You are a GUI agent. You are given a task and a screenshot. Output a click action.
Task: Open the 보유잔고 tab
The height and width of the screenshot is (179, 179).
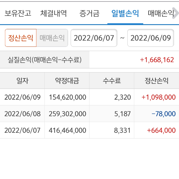(18, 13)
